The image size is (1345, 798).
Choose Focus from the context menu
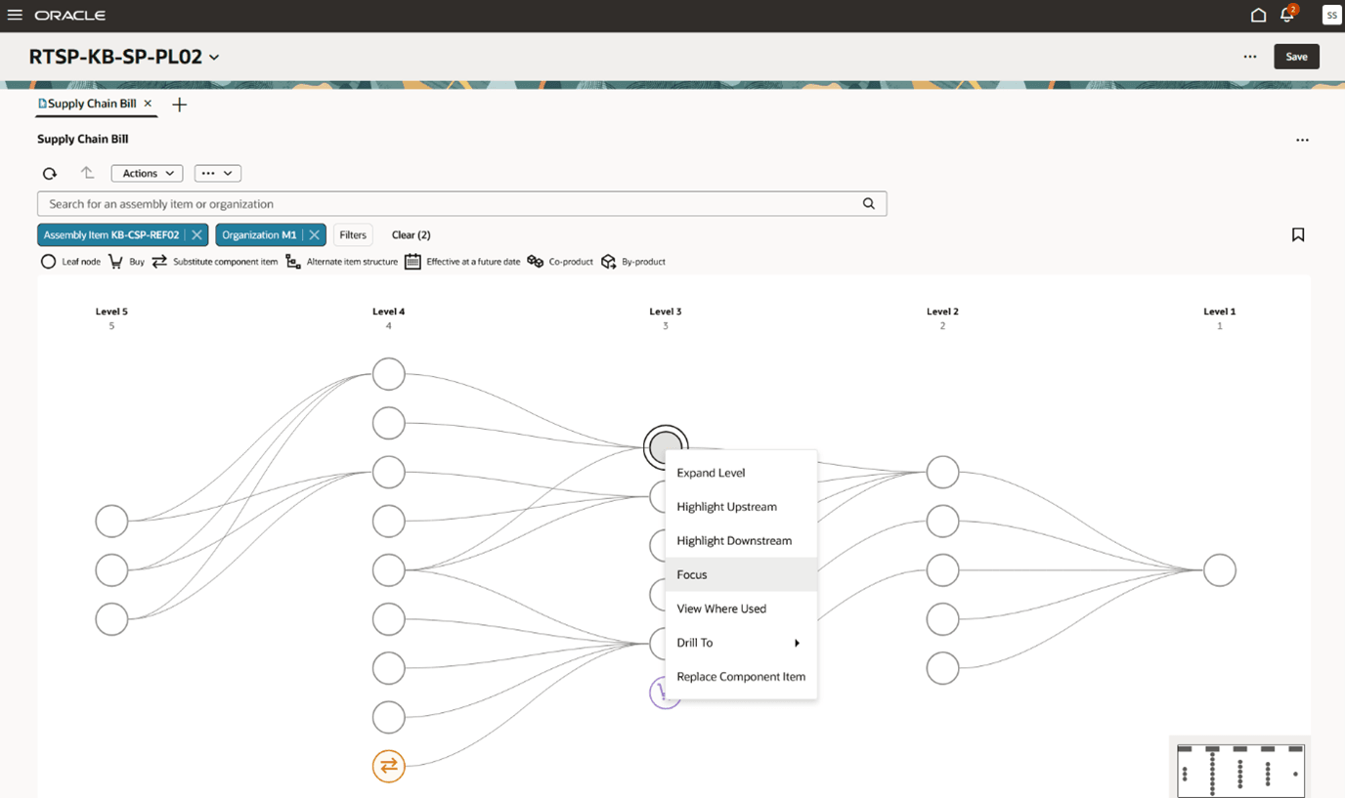(691, 574)
